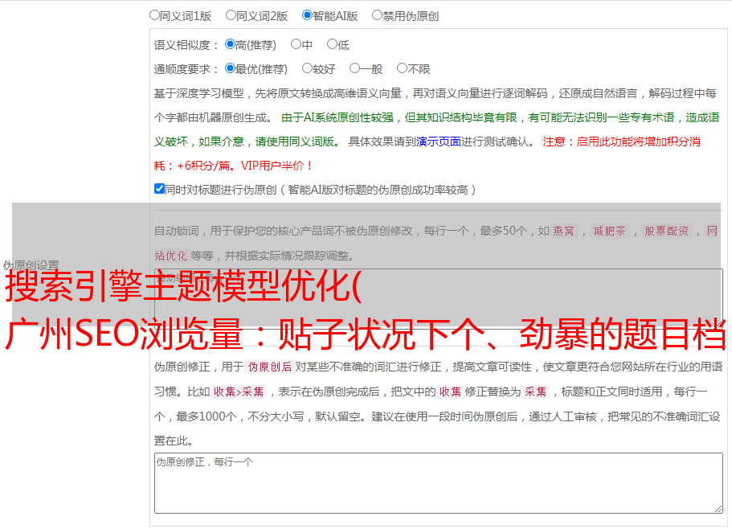
Task: Select the 同义词2版 radio option
Action: [231, 15]
